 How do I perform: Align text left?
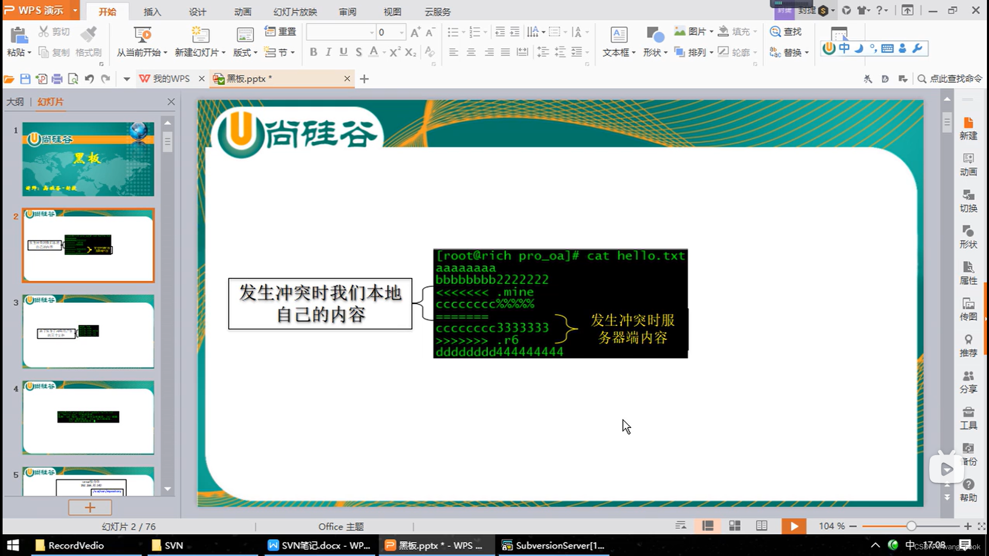pos(453,52)
